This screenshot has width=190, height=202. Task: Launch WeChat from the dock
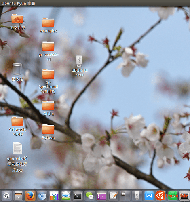90,196
